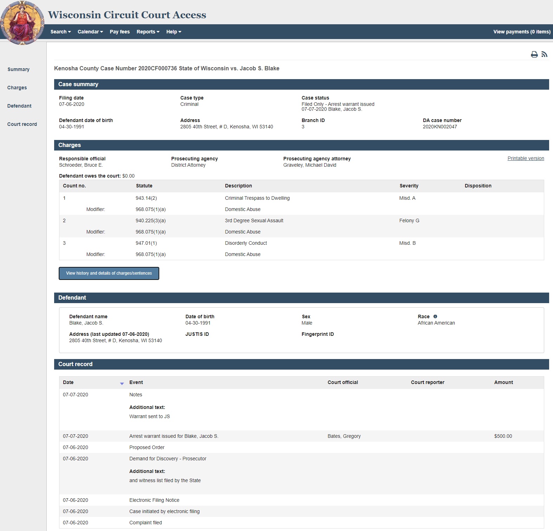Click View history and details of charges/sentences

coord(109,273)
